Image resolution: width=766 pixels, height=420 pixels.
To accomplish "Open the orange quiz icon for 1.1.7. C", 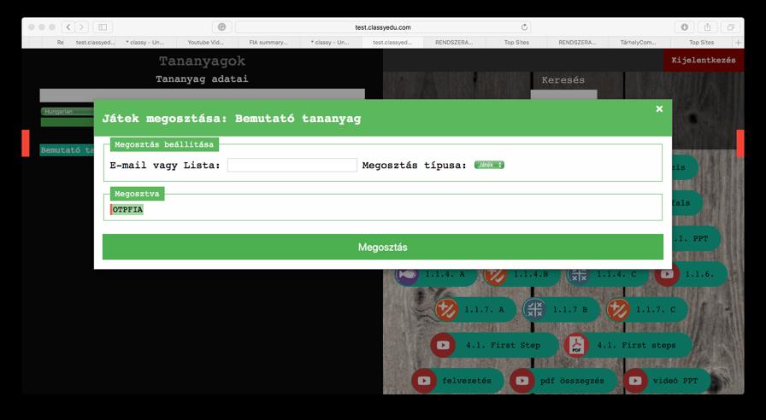I will pyautogui.click(x=618, y=310).
